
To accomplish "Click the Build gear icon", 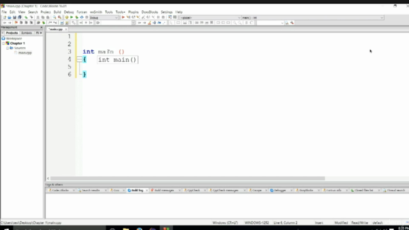I will click(x=66, y=17).
